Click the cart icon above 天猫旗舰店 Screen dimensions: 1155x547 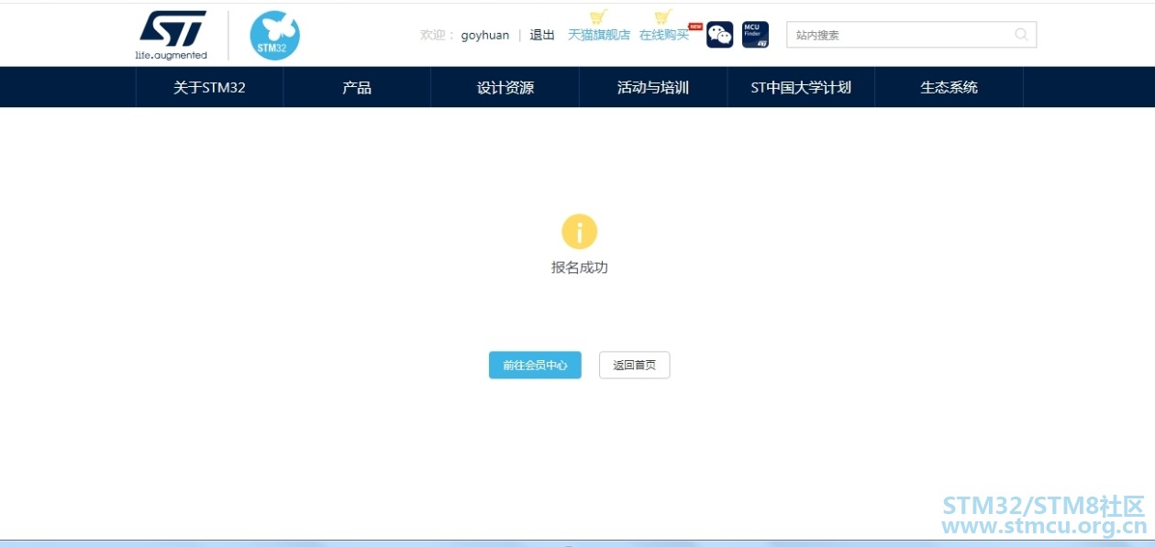(598, 16)
